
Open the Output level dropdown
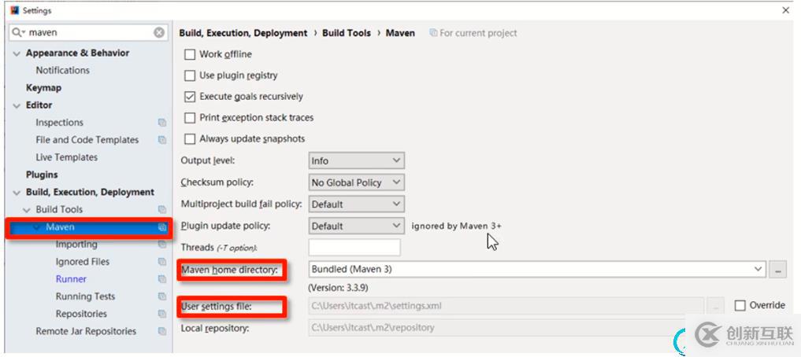pos(356,161)
